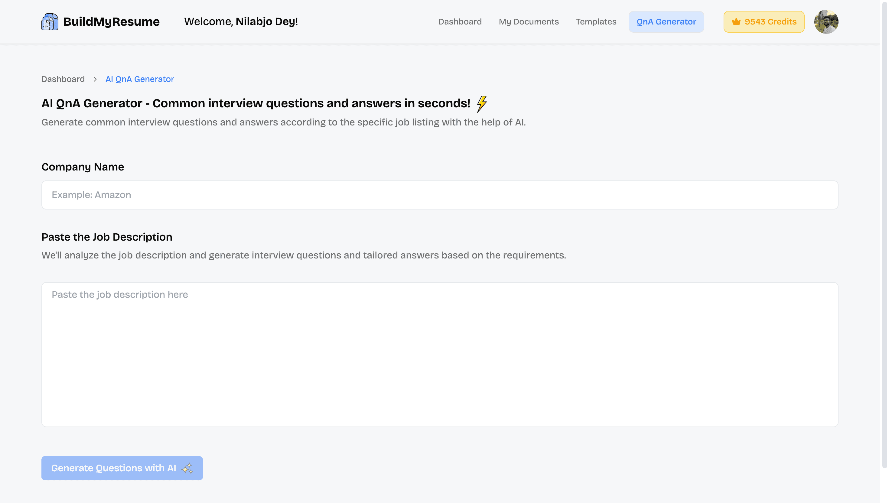The height and width of the screenshot is (503, 889).
Task: Click the 'Company Name' label
Action: [x=83, y=167]
